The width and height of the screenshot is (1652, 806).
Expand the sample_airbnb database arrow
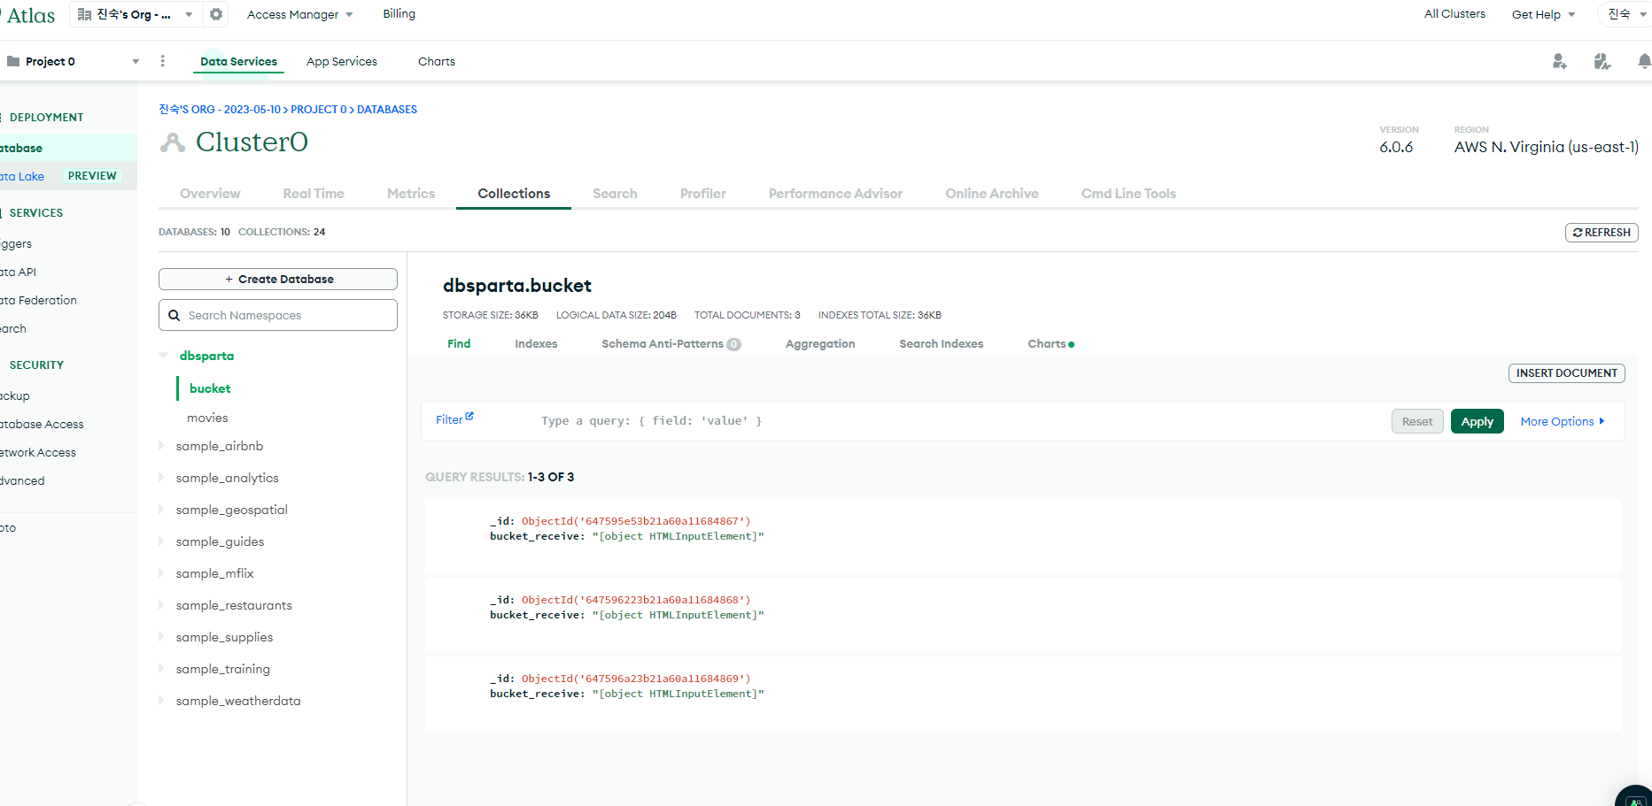(161, 446)
